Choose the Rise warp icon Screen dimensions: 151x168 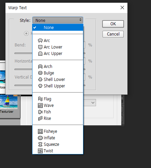point(40,118)
